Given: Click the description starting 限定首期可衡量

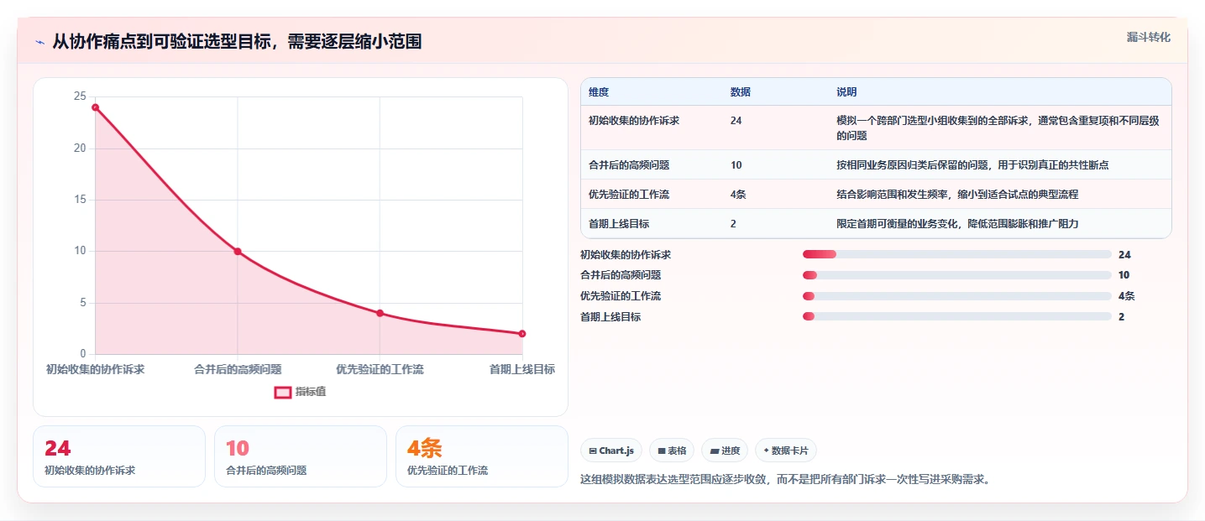Looking at the screenshot, I should (957, 224).
